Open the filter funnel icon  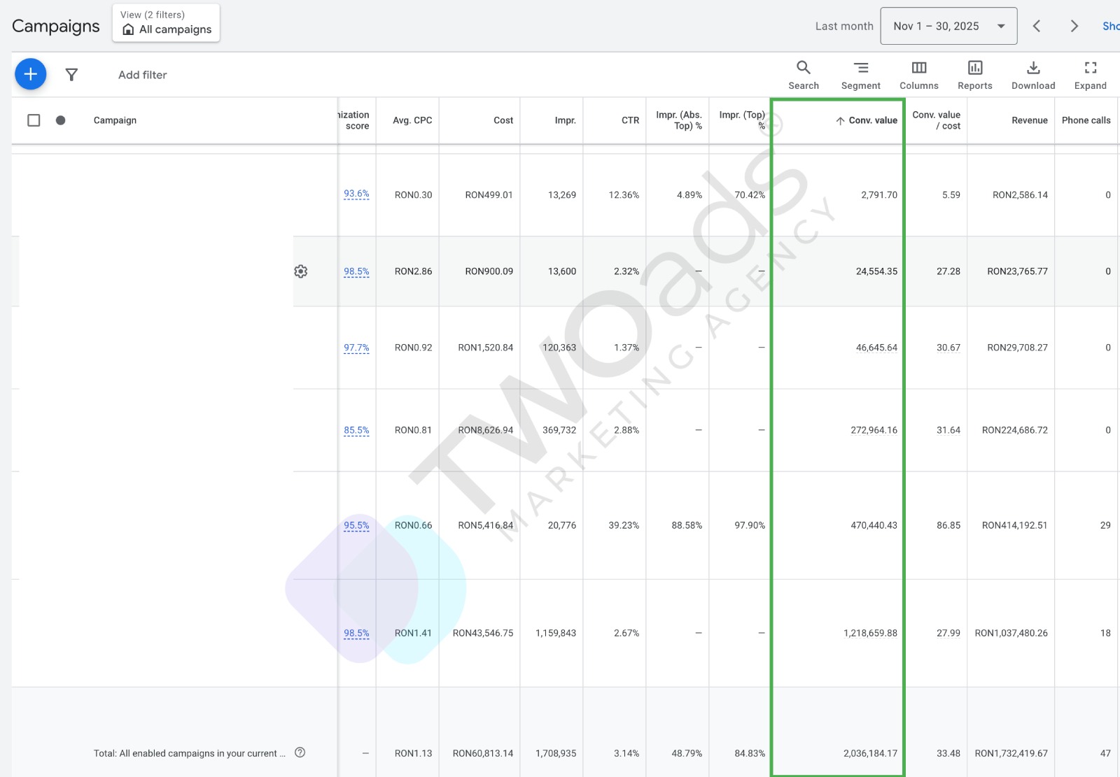71,75
